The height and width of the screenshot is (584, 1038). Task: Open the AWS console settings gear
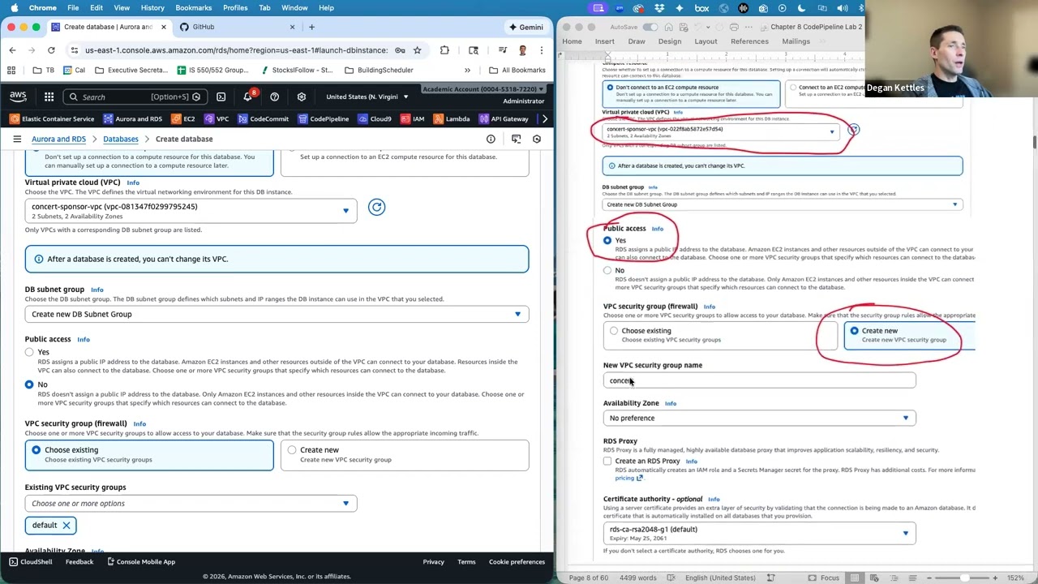pos(302,97)
